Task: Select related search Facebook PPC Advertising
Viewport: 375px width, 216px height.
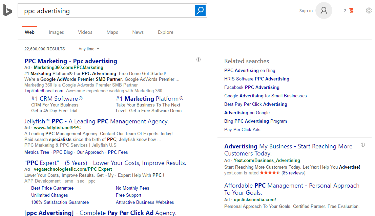Action: click(252, 87)
